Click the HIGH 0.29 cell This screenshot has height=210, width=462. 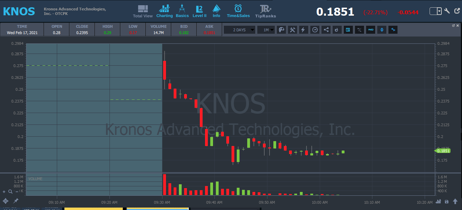click(x=108, y=30)
